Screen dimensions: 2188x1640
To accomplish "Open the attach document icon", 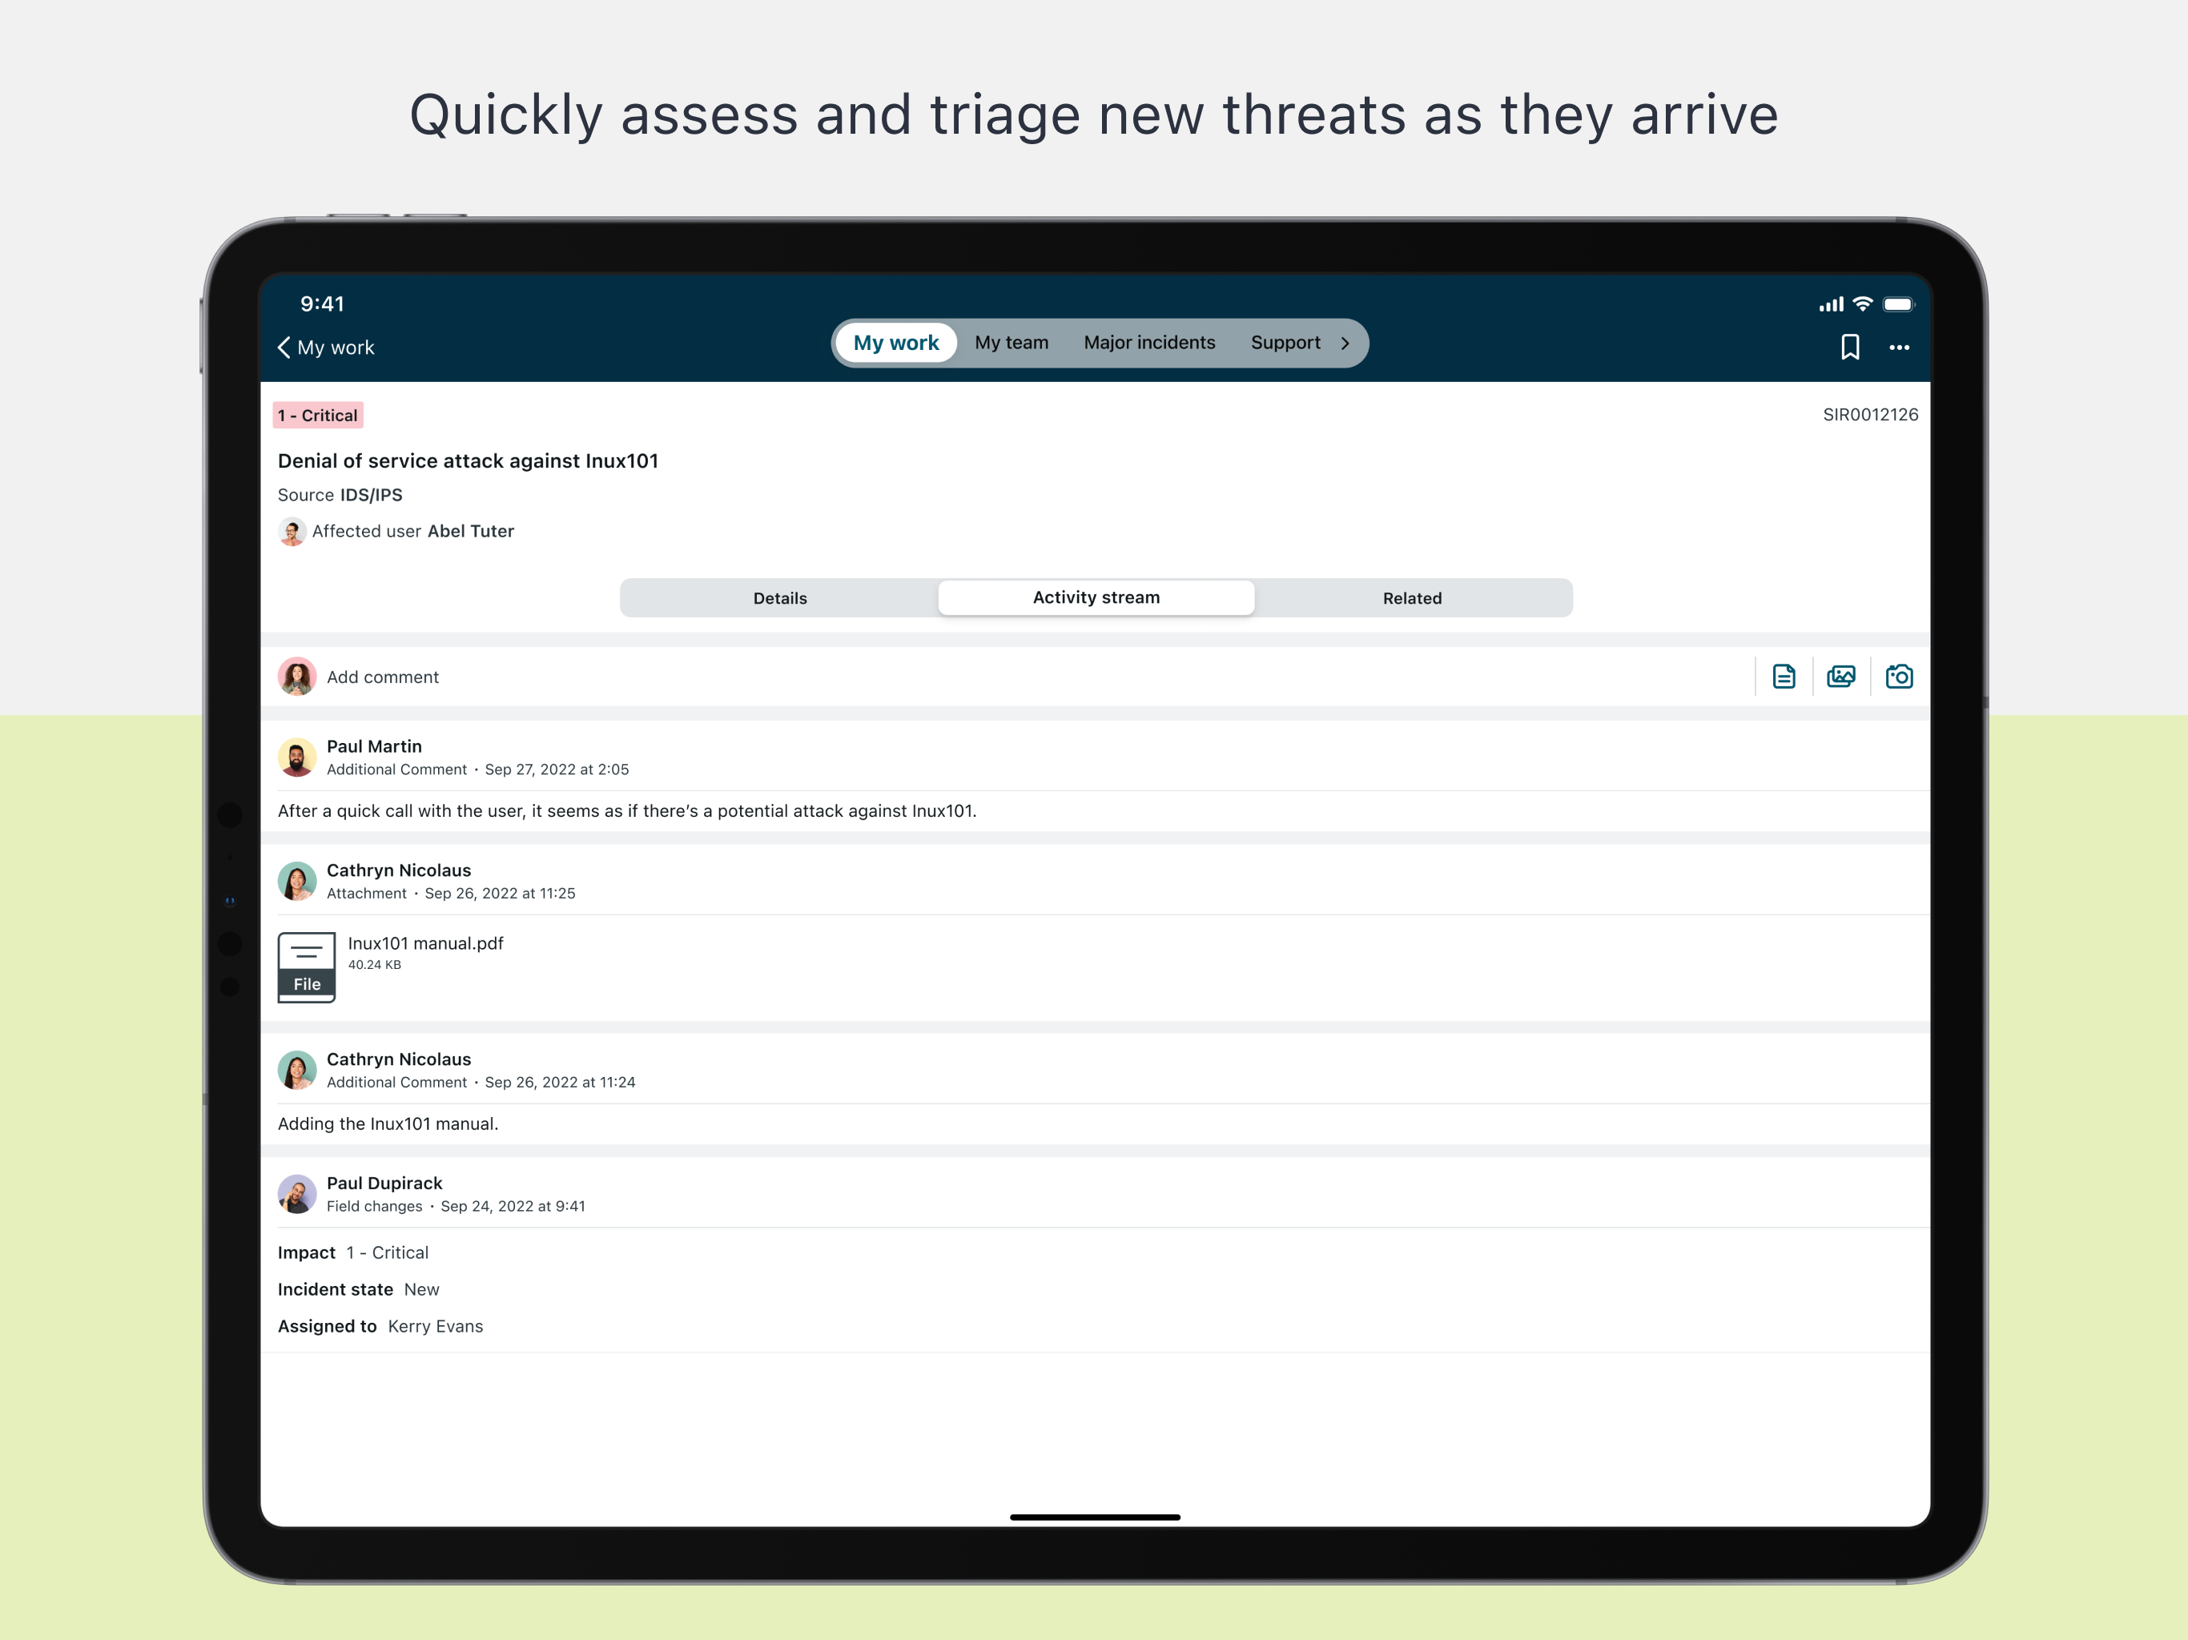I will coord(1784,677).
